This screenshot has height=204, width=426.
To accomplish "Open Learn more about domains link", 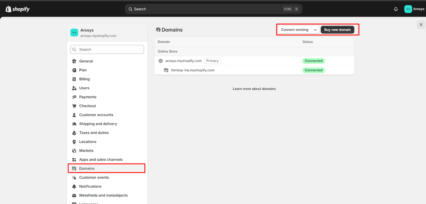I will pos(254,89).
